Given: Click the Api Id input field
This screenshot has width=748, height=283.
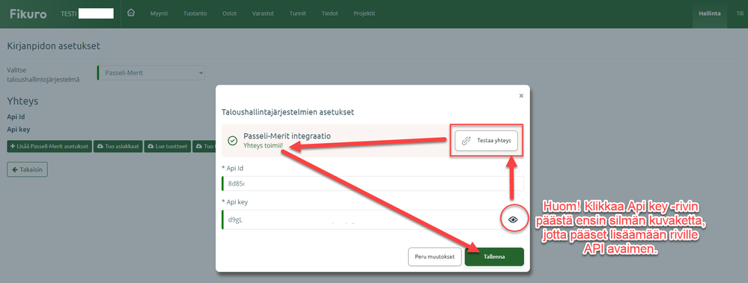Looking at the screenshot, I should [373, 183].
